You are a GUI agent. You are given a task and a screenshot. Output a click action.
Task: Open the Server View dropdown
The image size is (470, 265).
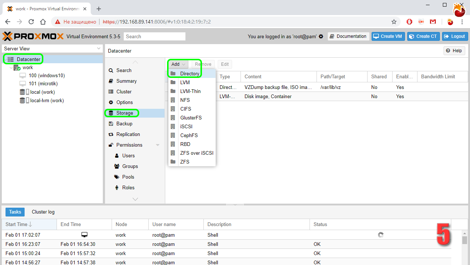52,49
